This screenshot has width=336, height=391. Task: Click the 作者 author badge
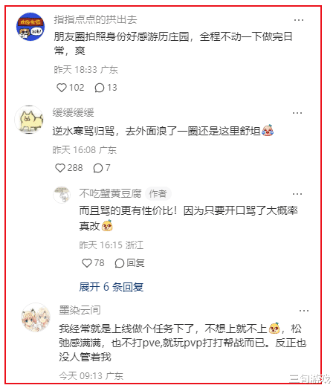[x=158, y=193]
